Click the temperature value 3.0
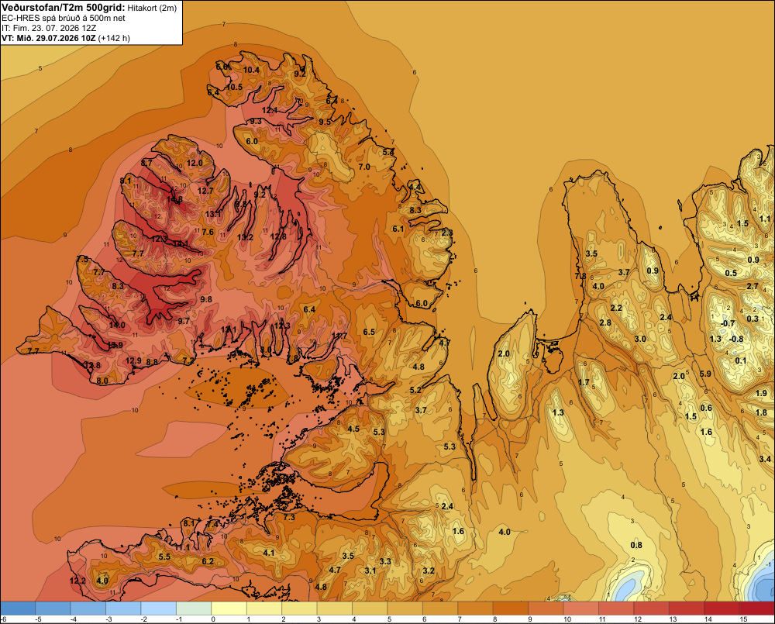775x624 pixels. [x=640, y=339]
